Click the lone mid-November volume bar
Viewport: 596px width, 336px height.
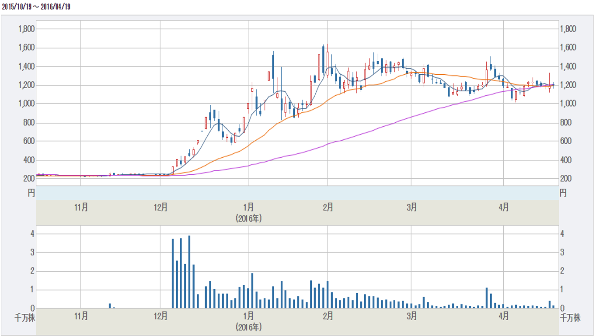(x=110, y=306)
